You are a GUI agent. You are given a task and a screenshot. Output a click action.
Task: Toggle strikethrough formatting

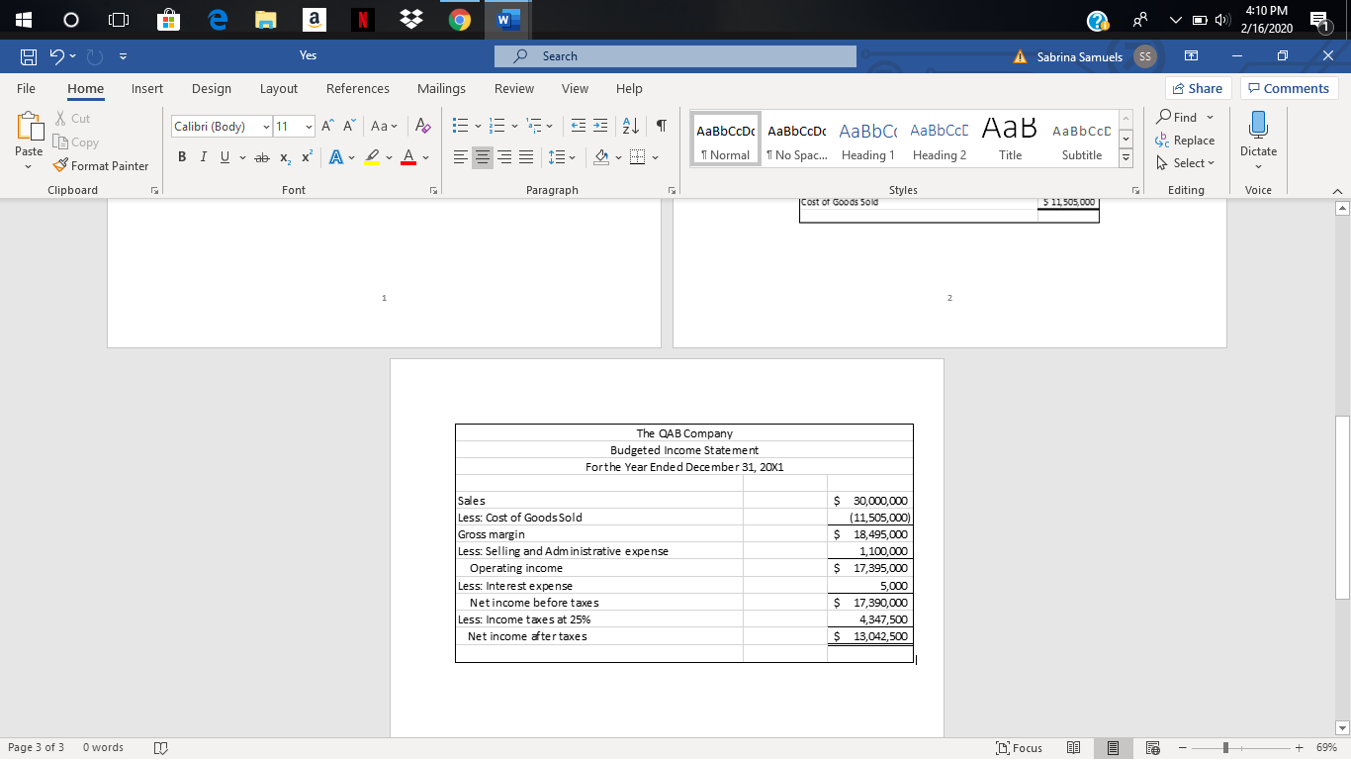coord(261,158)
